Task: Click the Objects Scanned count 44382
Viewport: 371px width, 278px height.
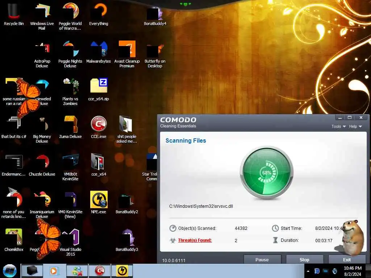Action: coord(241,228)
